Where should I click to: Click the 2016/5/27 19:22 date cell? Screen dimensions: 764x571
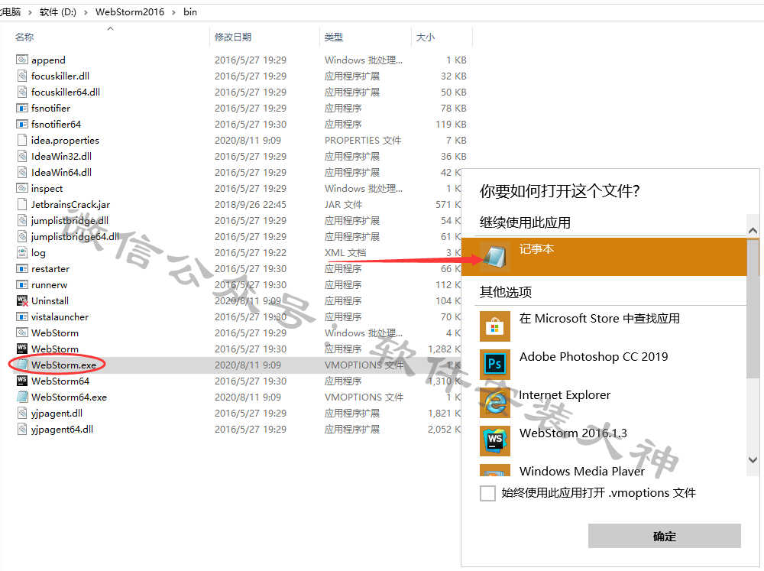click(251, 252)
